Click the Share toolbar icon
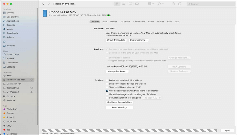237x135 pixels. [x=173, y=4]
